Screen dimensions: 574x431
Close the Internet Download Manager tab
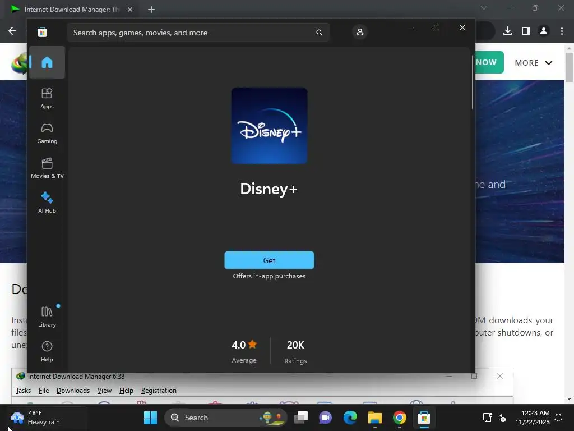130,10
